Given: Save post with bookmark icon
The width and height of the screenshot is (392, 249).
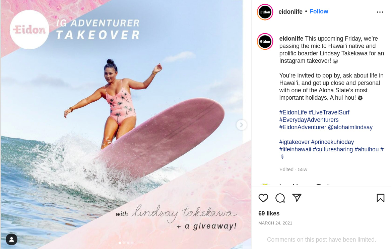Looking at the screenshot, I should tap(381, 198).
